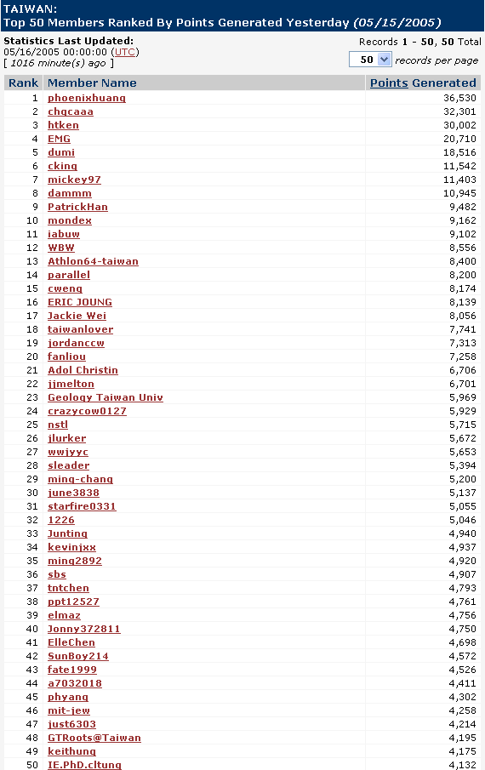View ERIC JOUNG's member details

click(x=79, y=302)
